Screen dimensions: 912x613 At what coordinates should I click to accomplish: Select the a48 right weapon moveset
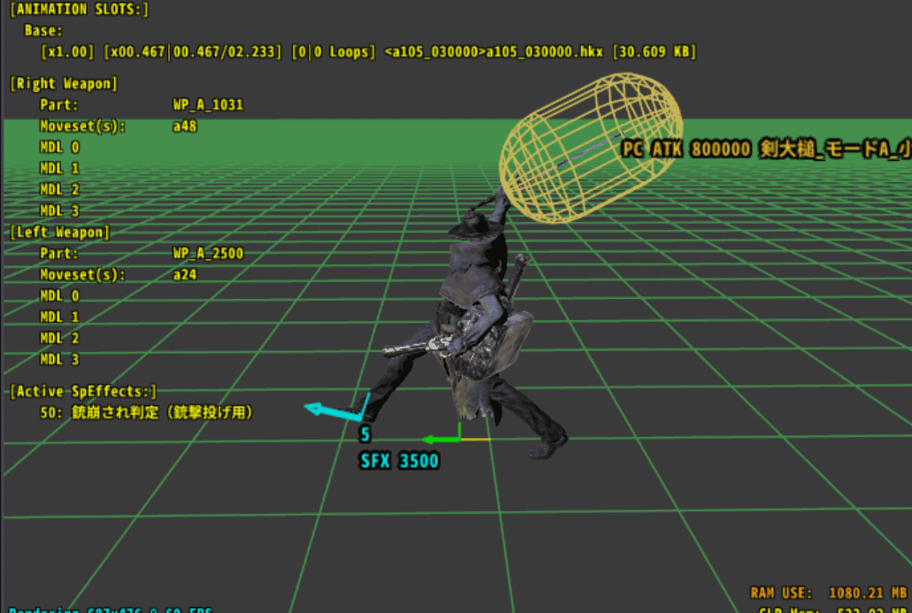click(184, 126)
